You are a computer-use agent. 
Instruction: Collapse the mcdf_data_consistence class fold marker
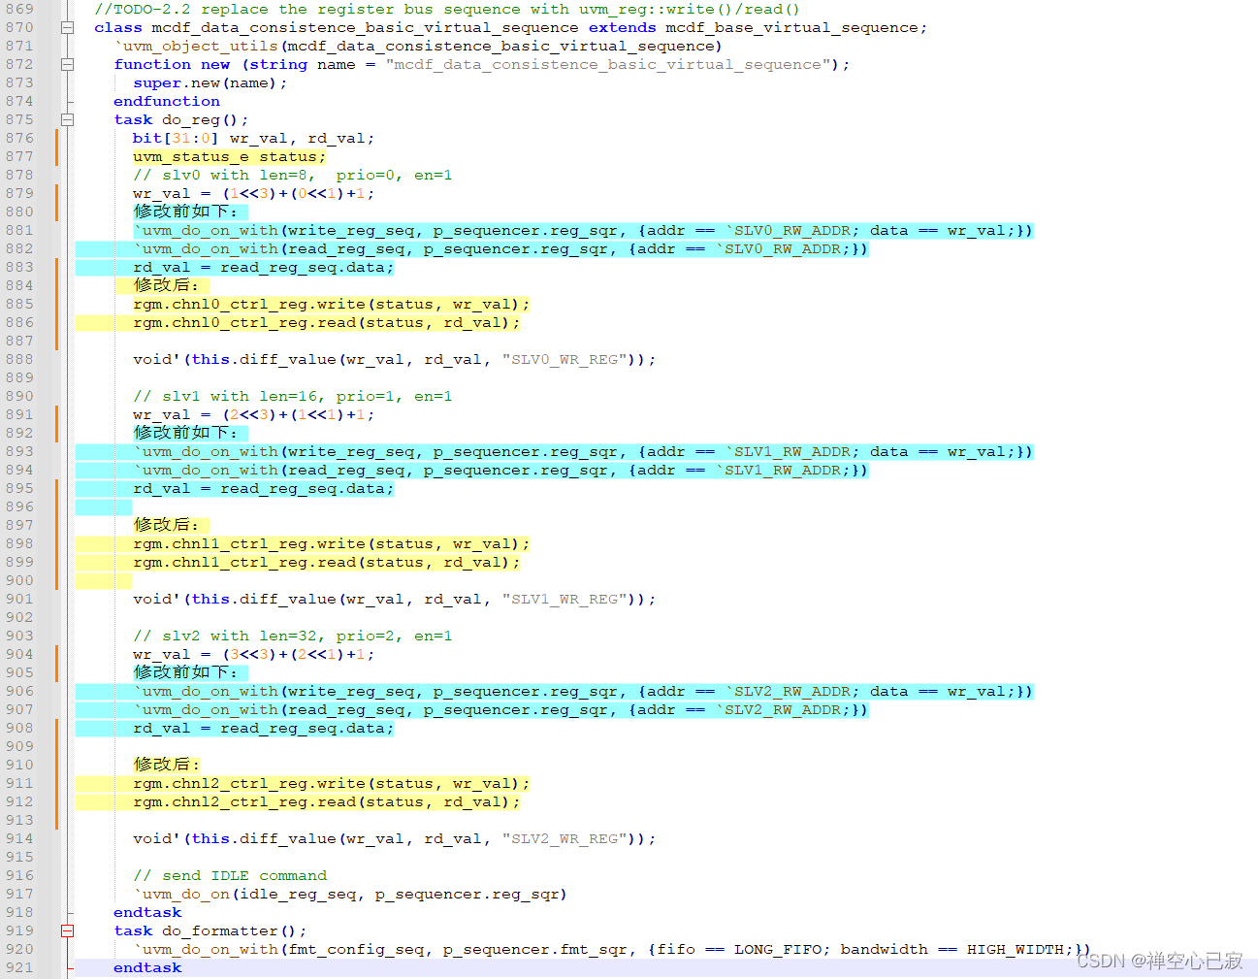65,27
